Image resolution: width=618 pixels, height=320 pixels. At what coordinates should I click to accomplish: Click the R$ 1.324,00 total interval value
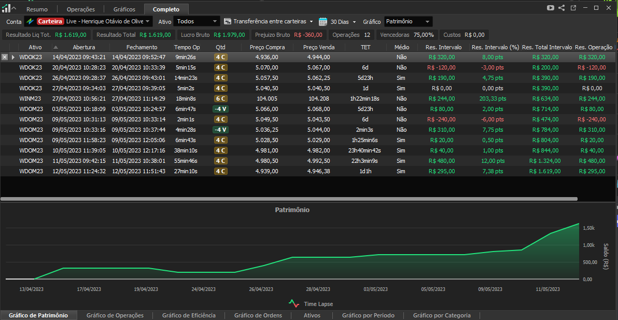click(545, 161)
